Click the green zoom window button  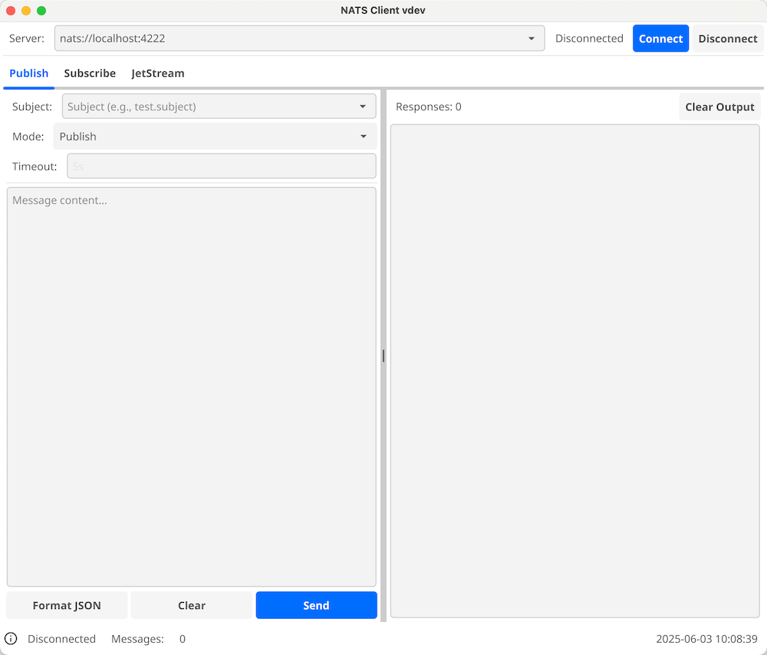pyautogui.click(x=41, y=11)
